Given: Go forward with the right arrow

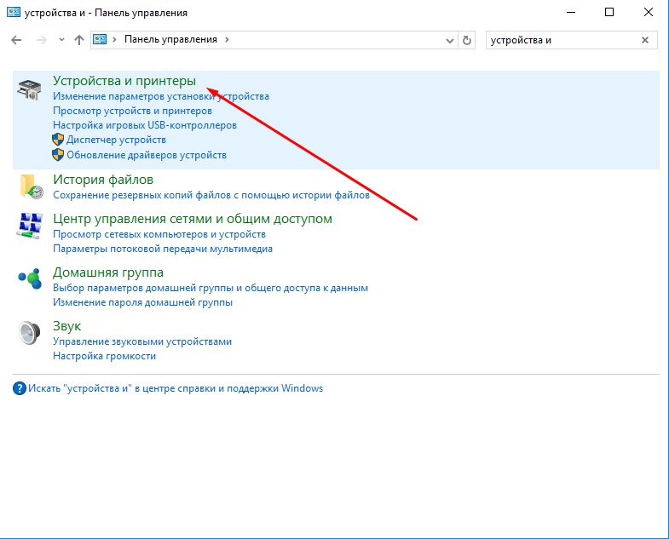Looking at the screenshot, I should tap(42, 40).
